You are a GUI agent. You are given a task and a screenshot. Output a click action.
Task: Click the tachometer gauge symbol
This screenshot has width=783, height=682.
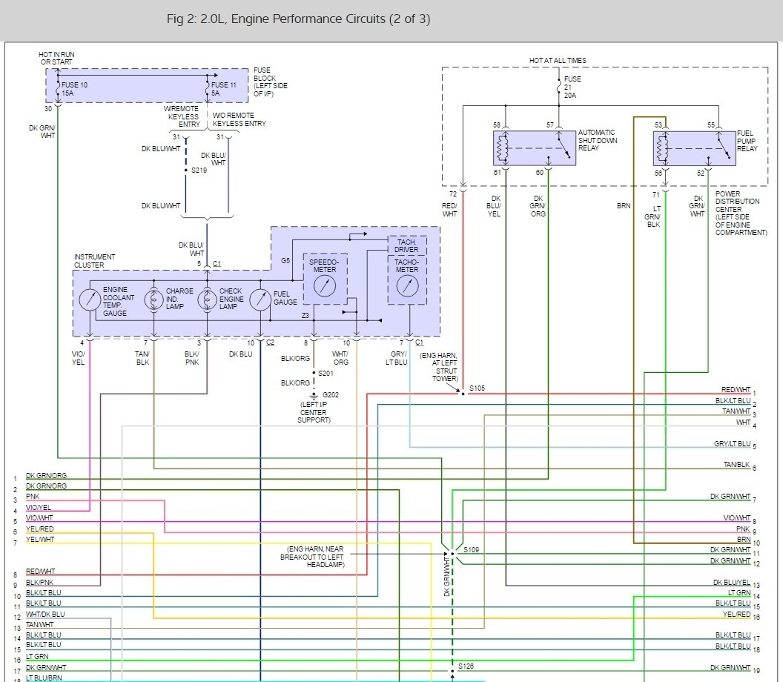(407, 288)
